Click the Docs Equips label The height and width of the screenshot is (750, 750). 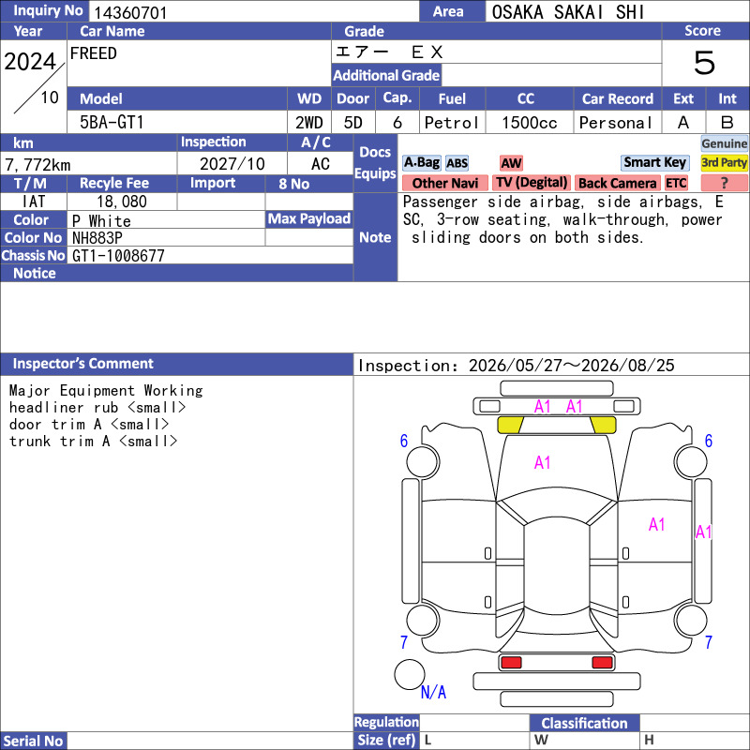click(x=375, y=162)
